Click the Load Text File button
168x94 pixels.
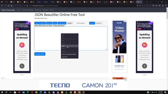[62, 23]
